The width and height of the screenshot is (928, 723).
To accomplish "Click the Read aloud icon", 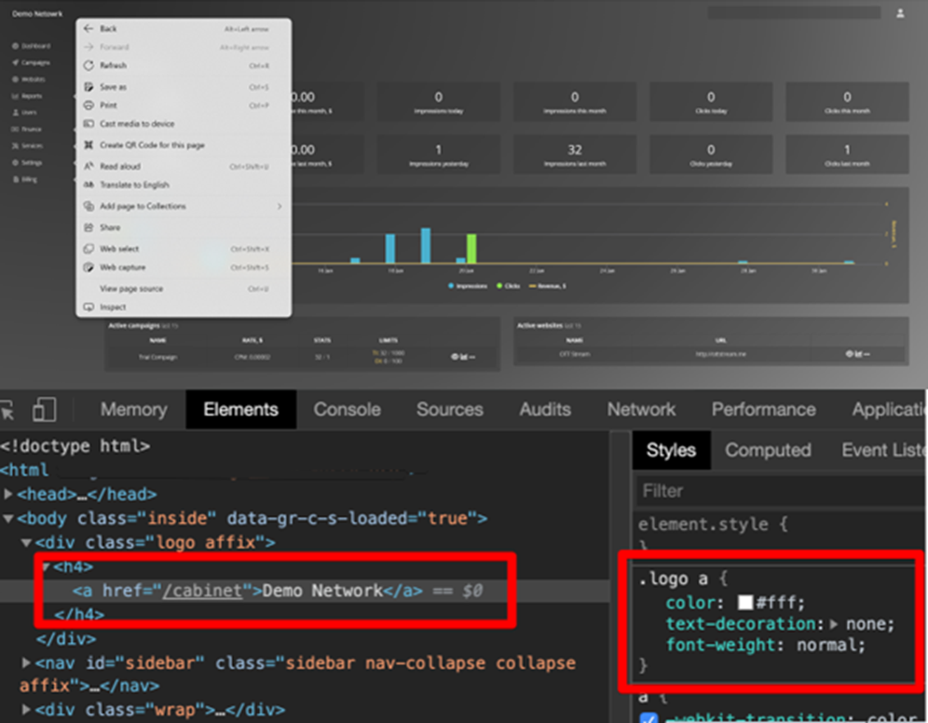I will pyautogui.click(x=89, y=166).
